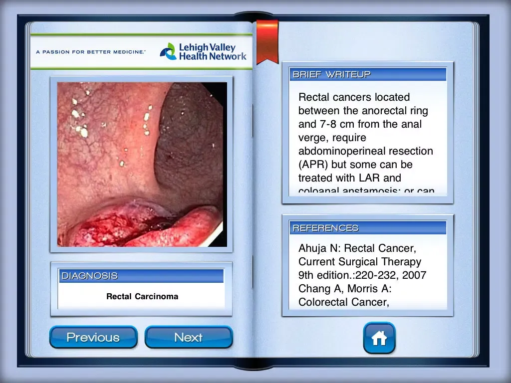511x383 pixels.
Task: Click 'Chang A, Morris A:' reference line
Action: tap(345, 289)
